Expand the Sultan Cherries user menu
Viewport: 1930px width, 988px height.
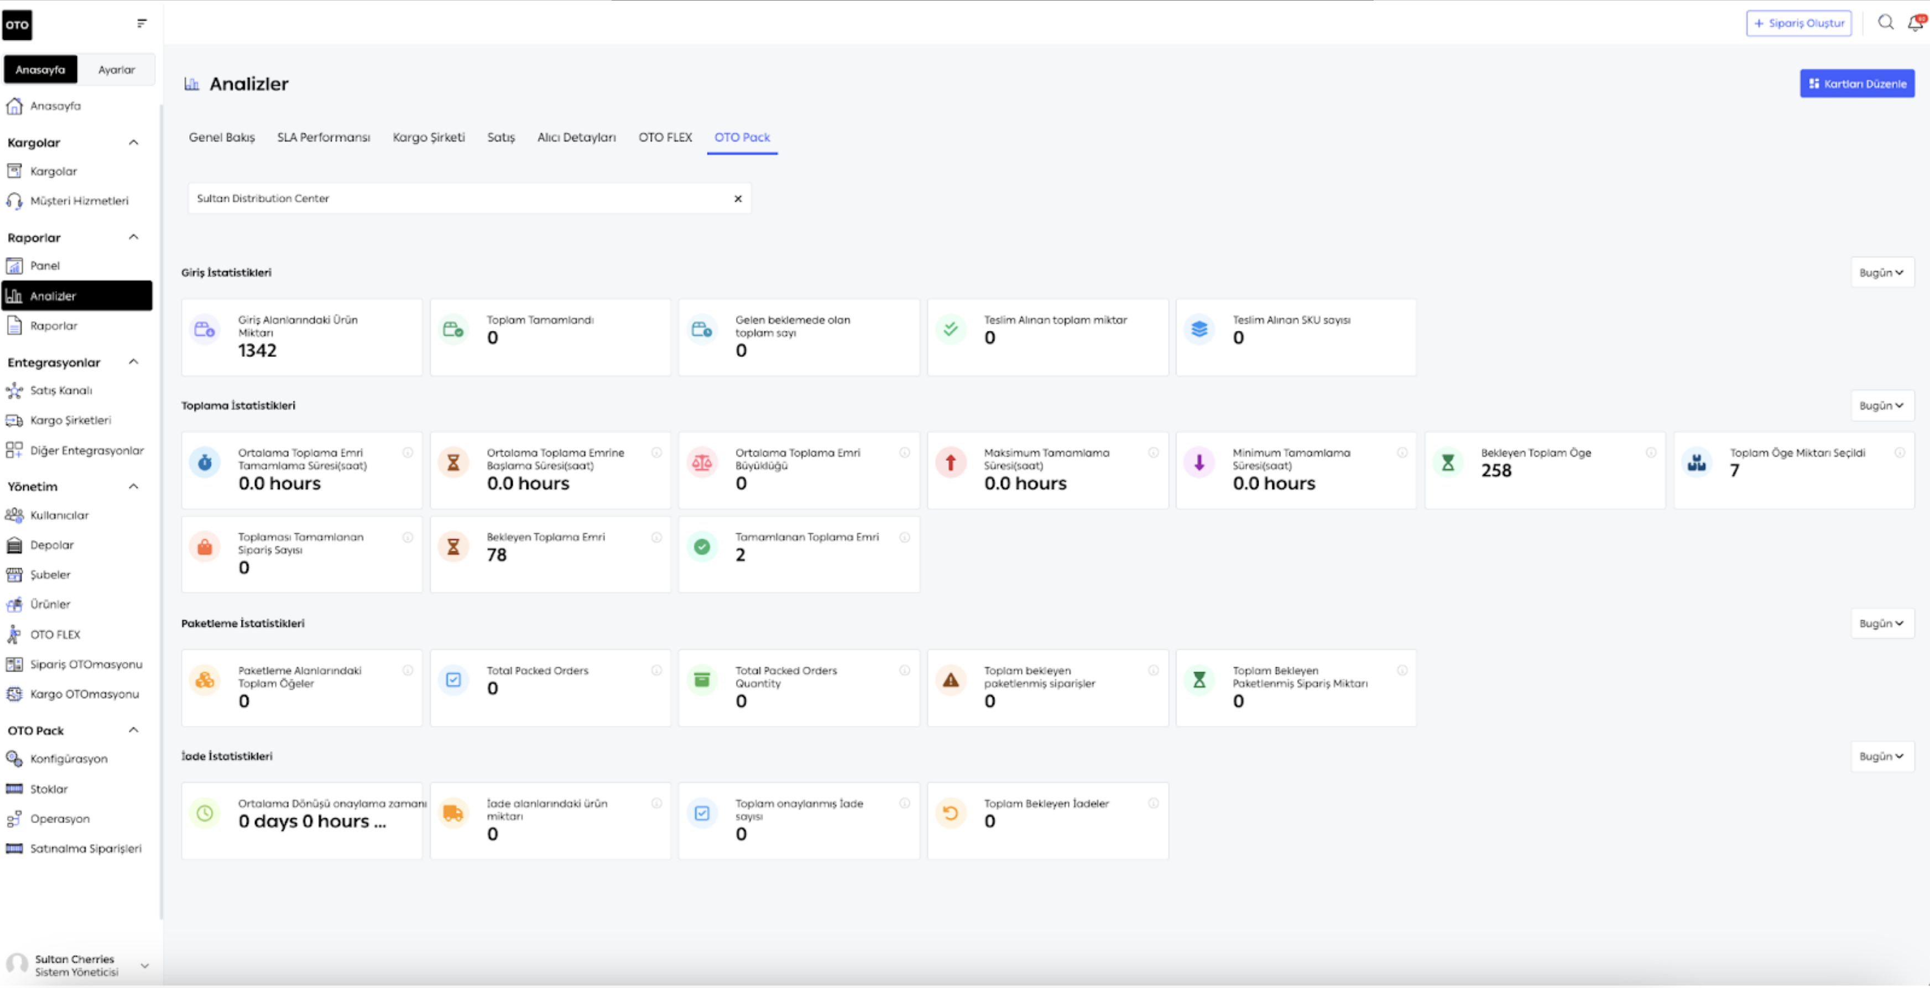[x=144, y=965]
